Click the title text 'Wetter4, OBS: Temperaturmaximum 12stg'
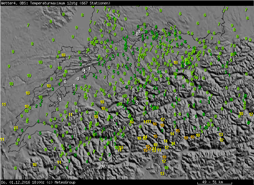This screenshot has width=254, height=185. point(40,3)
